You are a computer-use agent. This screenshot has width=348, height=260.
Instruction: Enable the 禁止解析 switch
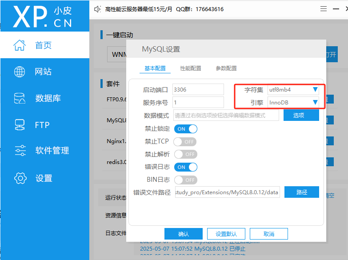(186, 154)
